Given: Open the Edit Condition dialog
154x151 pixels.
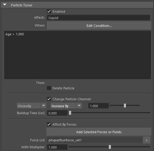Looking at the screenshot, I should click(x=99, y=26).
